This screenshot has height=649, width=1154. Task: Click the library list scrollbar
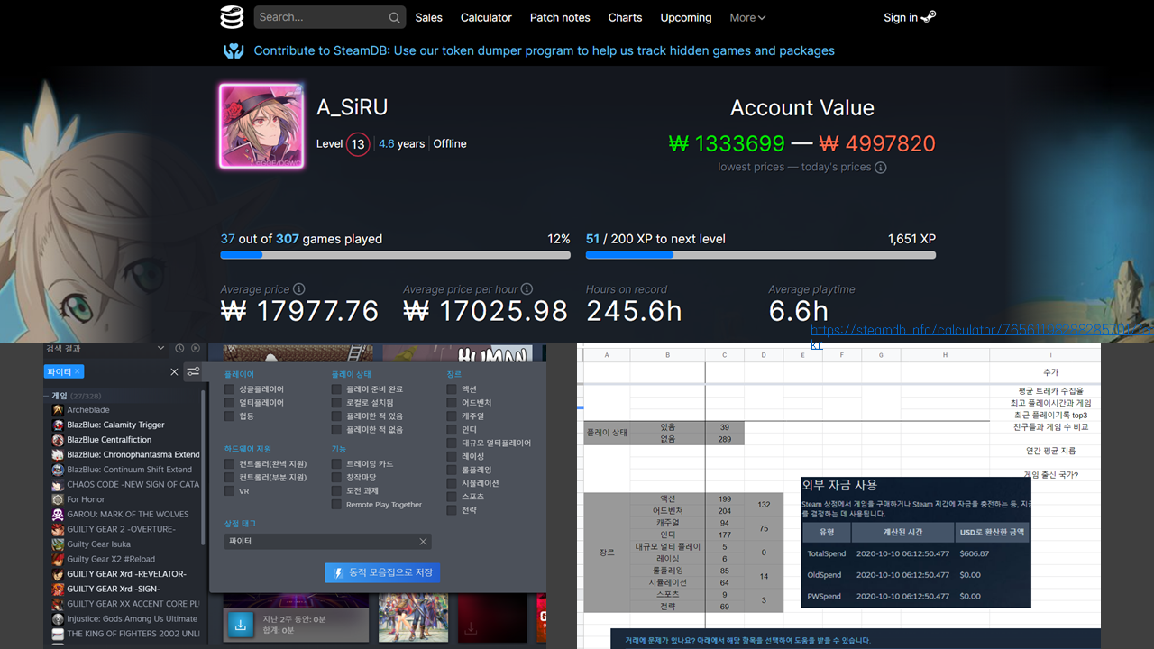coord(204,469)
